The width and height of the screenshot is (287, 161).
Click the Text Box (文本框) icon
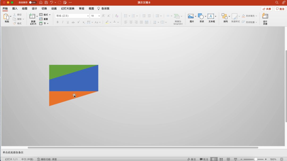pos(211,16)
